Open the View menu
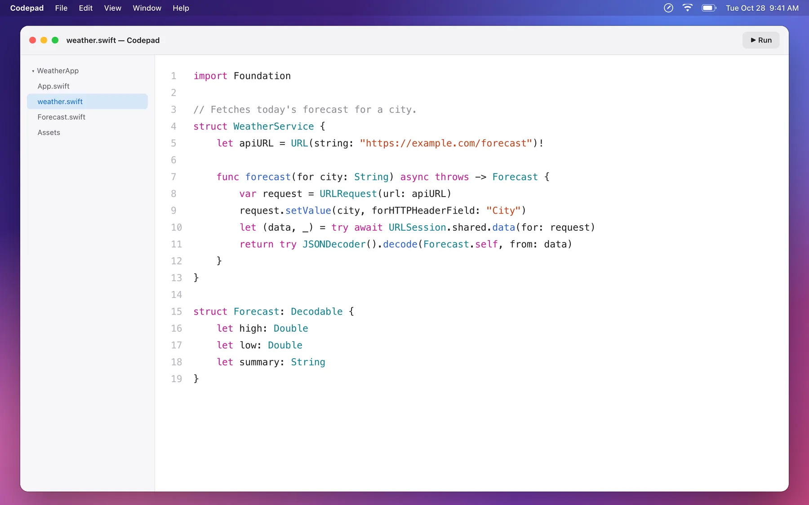Viewport: 809px width, 505px height. [112, 8]
